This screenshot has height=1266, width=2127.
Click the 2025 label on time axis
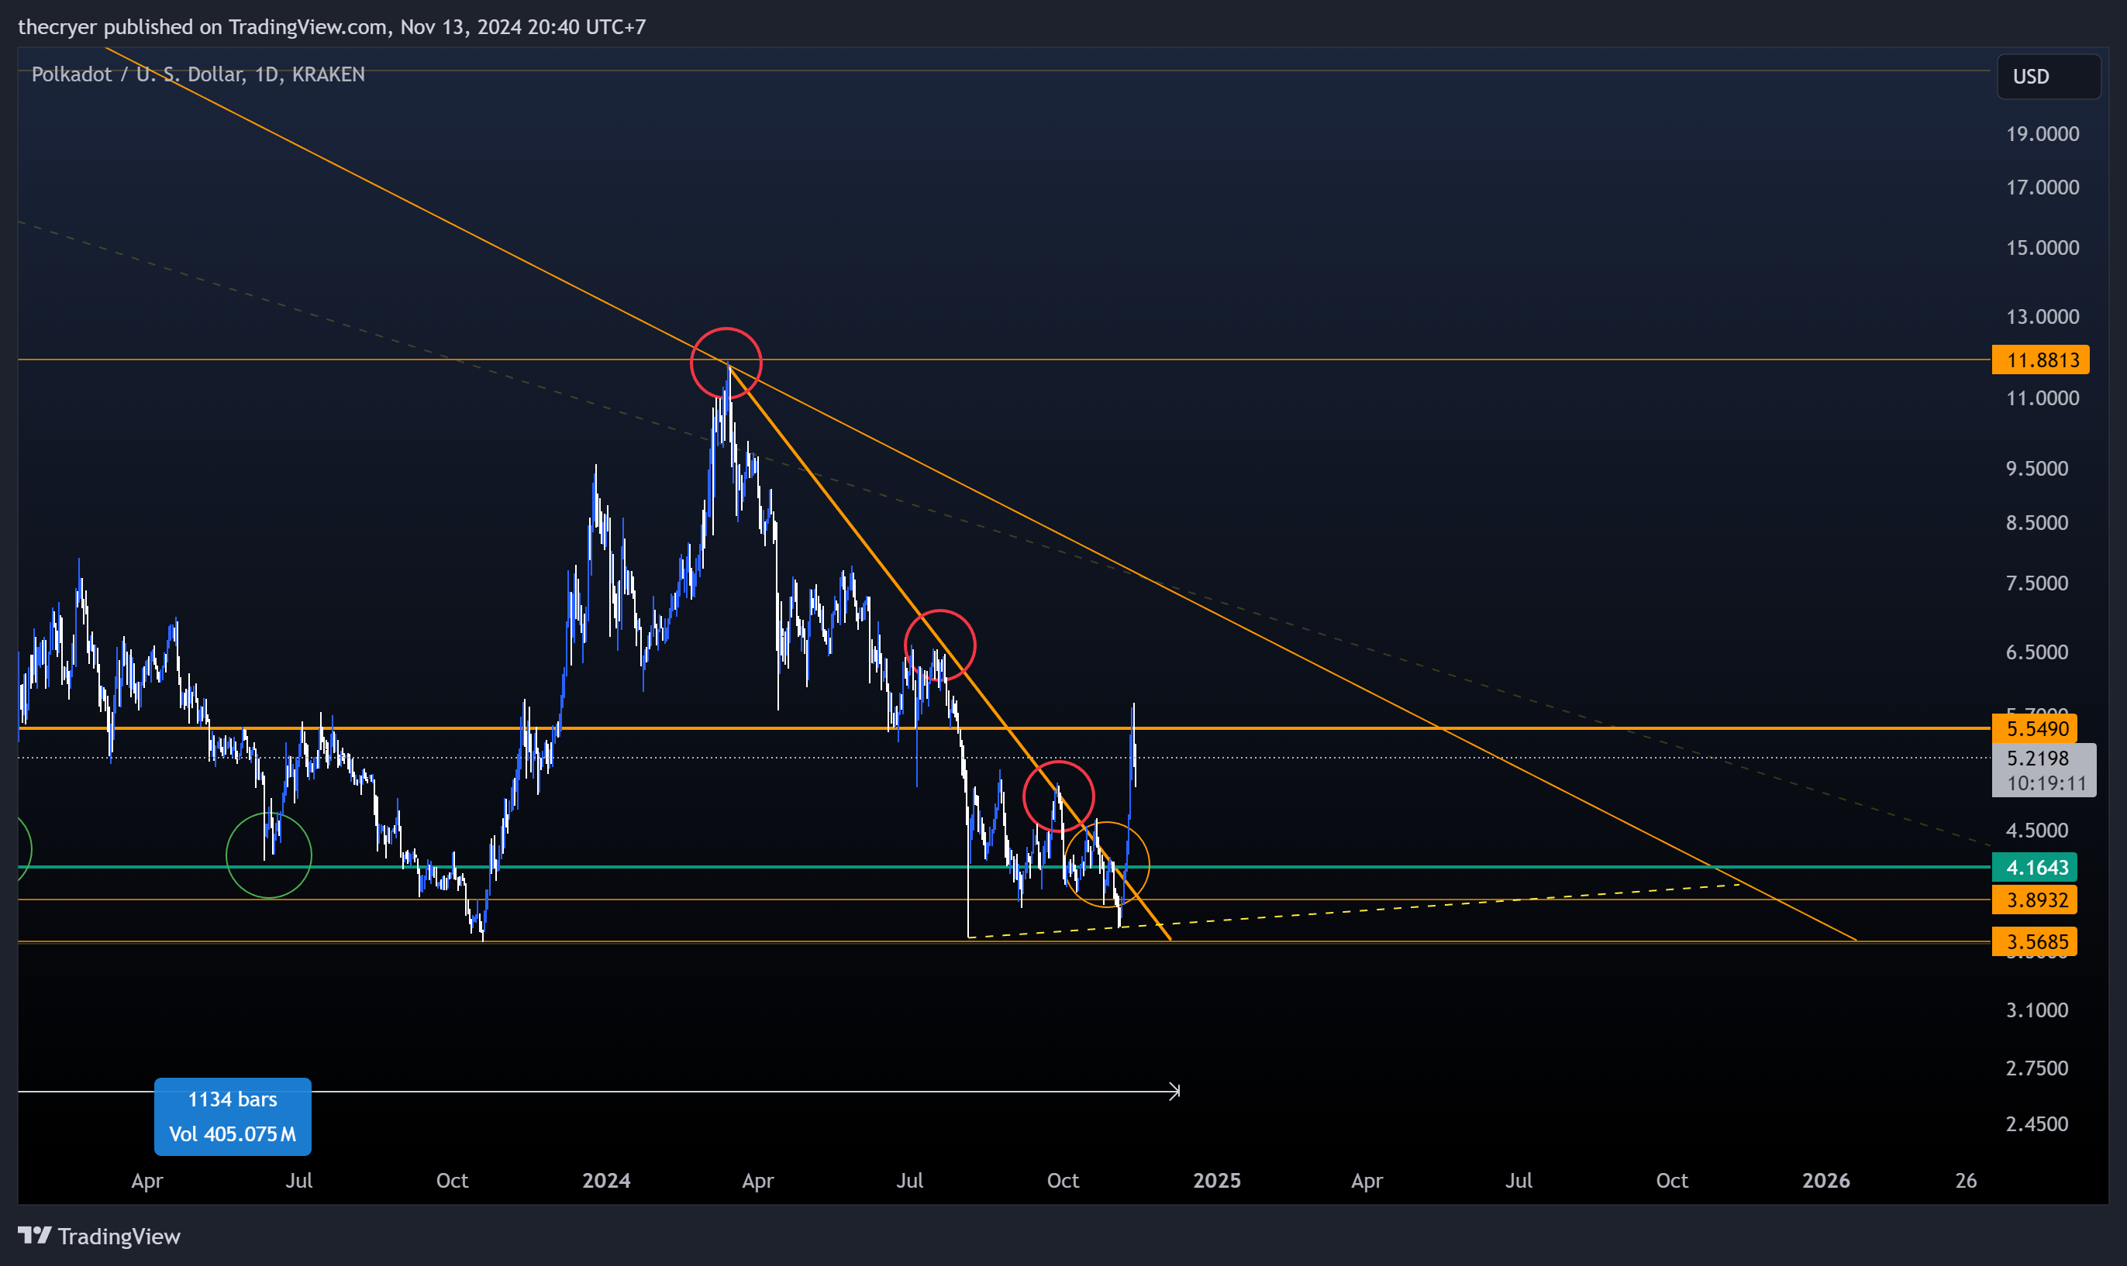click(1216, 1181)
